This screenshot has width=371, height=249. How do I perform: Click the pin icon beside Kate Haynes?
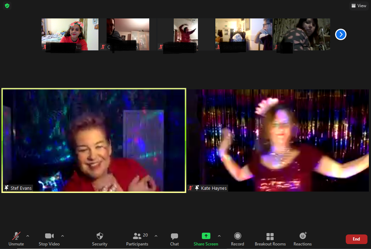click(197, 188)
